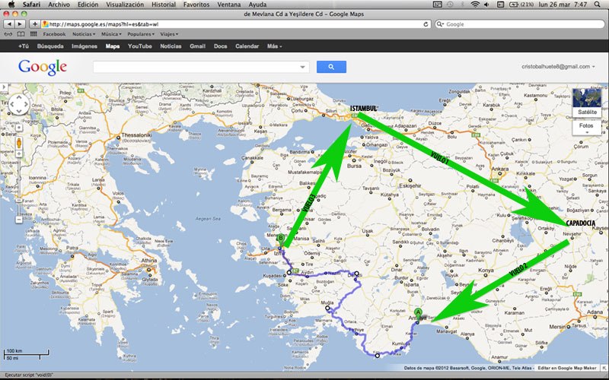
Task: Expand the left directions panel arrow
Action: [5, 87]
